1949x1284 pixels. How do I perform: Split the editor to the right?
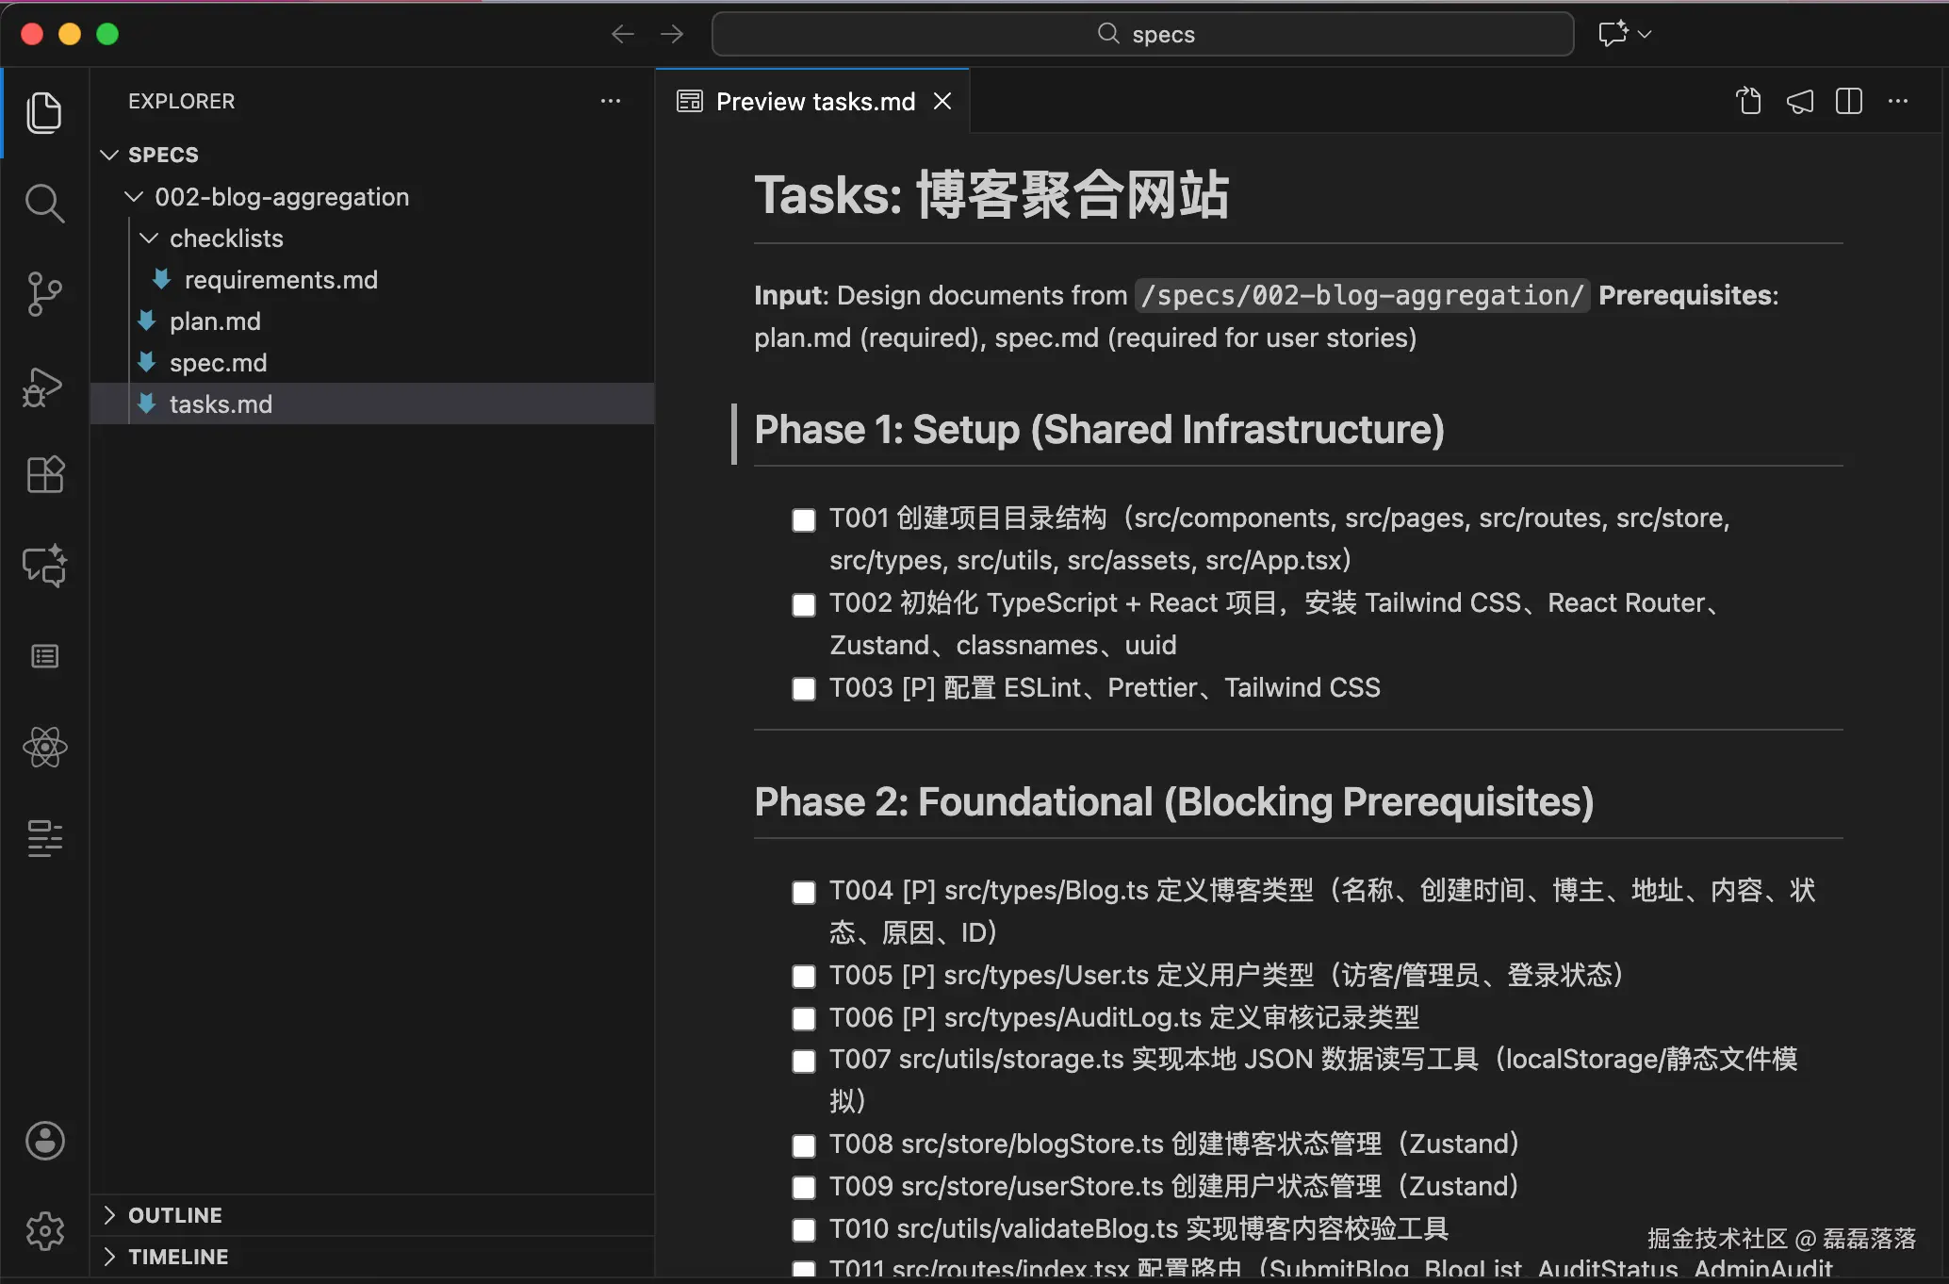1849,102
